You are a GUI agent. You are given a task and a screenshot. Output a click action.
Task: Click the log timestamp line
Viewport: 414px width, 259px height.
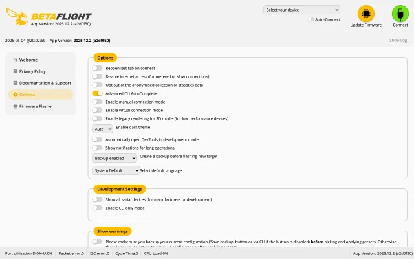pos(58,41)
